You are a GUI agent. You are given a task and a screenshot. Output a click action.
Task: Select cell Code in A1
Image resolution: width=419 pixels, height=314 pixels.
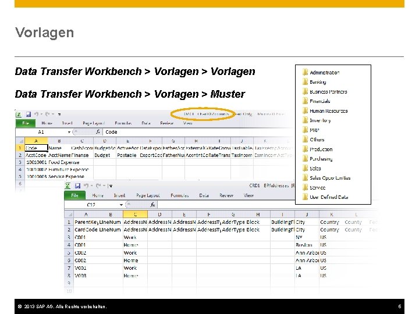(36, 148)
